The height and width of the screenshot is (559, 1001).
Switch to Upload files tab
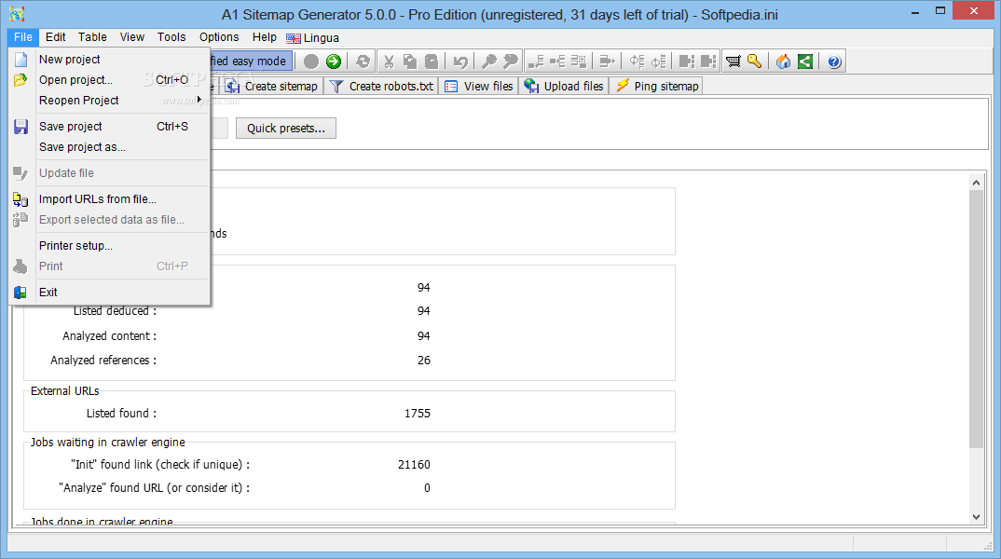pyautogui.click(x=564, y=86)
